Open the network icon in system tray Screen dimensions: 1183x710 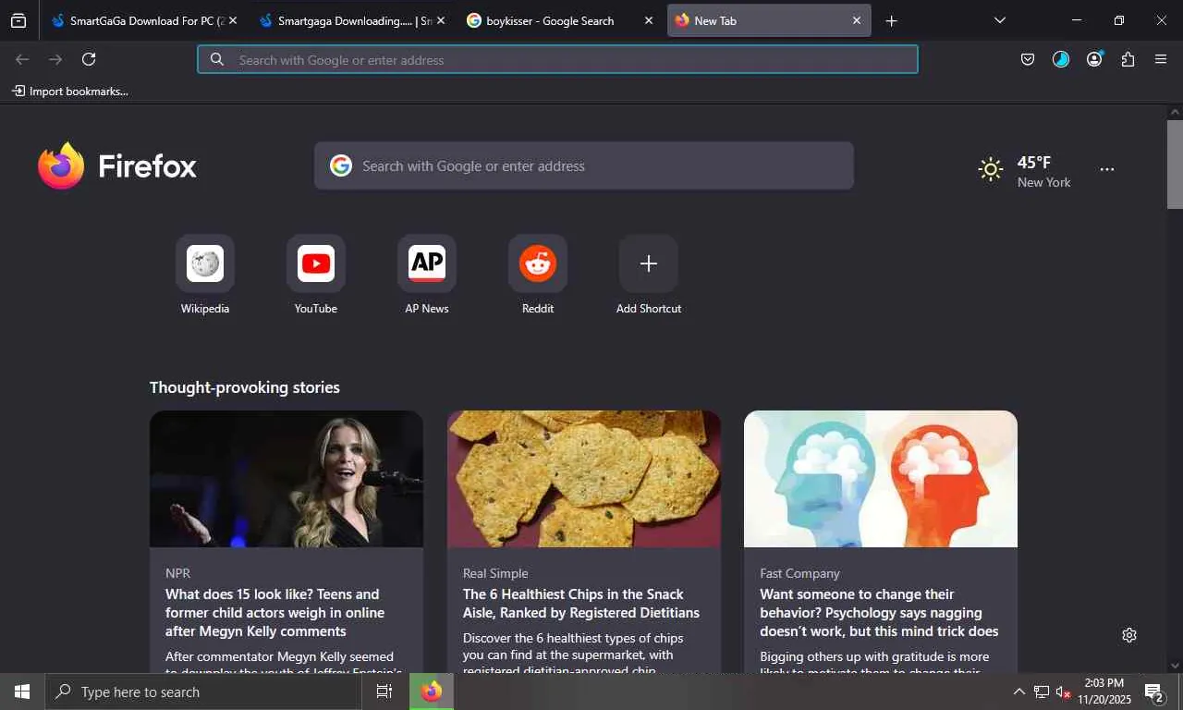pos(1042,692)
